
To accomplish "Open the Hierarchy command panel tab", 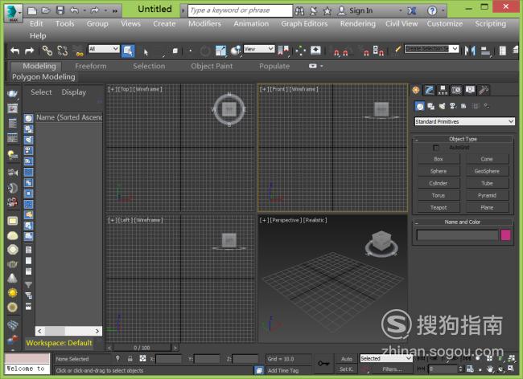I will (x=443, y=90).
